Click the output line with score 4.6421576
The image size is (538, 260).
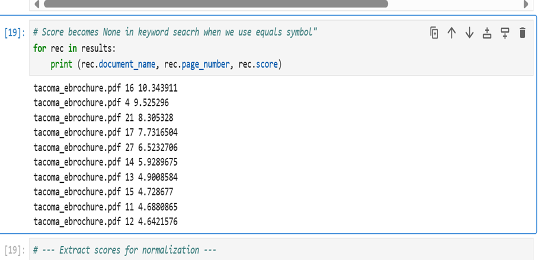click(x=105, y=222)
